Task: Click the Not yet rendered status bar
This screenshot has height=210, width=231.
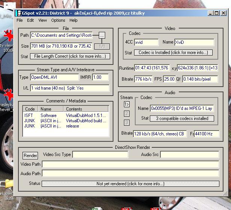Action: [130, 184]
